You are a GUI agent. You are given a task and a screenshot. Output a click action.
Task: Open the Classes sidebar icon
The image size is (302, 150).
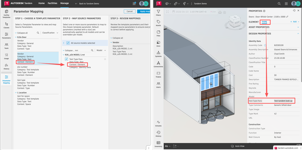(6, 25)
